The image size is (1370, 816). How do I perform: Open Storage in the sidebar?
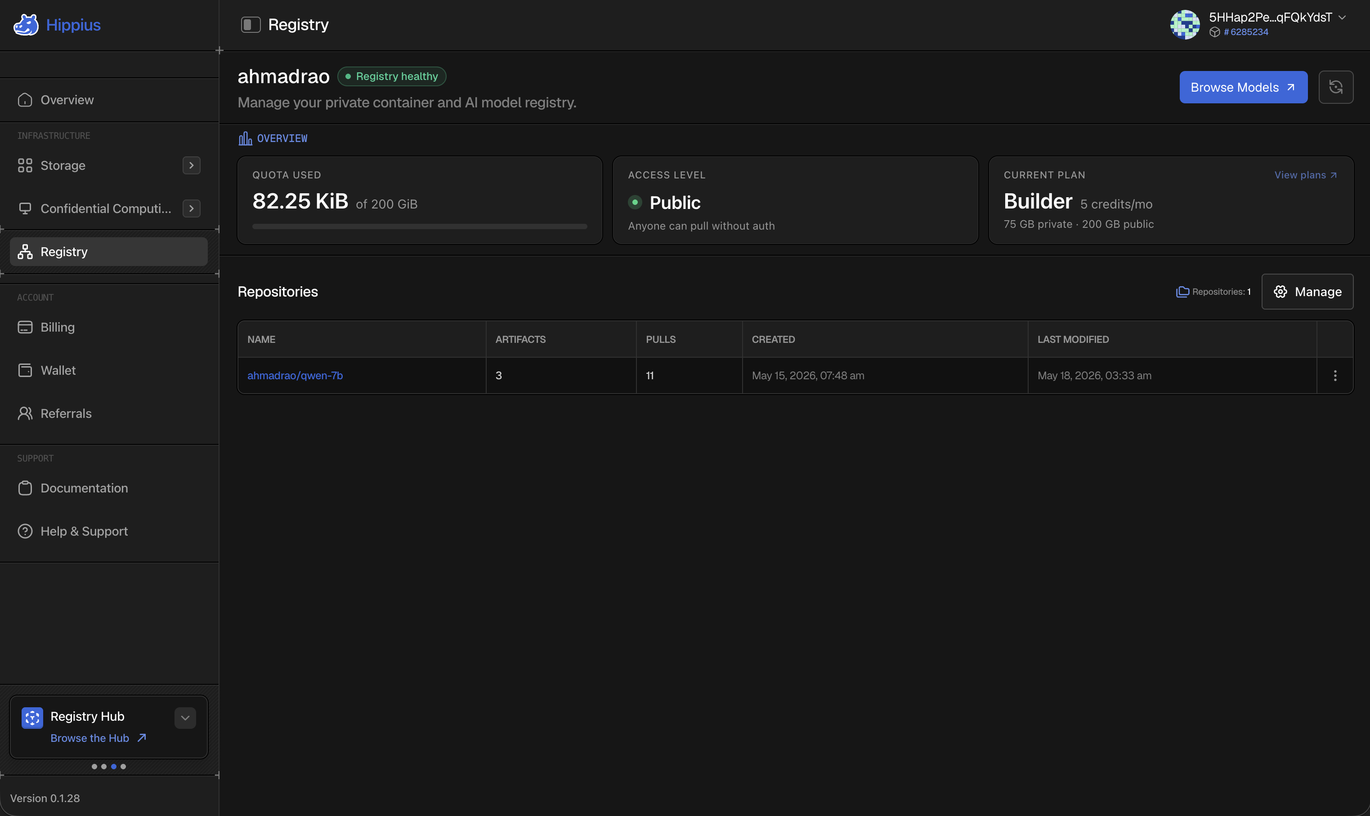(x=109, y=165)
